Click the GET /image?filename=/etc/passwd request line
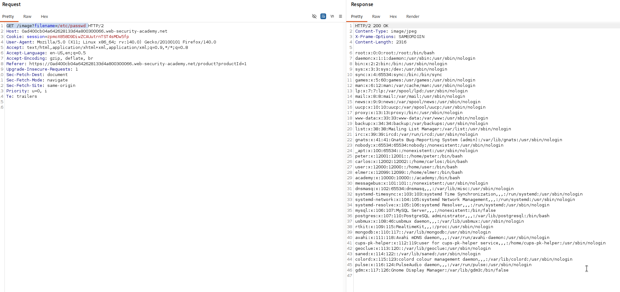Image resolution: width=620 pixels, height=292 pixels. pyautogui.click(x=55, y=26)
